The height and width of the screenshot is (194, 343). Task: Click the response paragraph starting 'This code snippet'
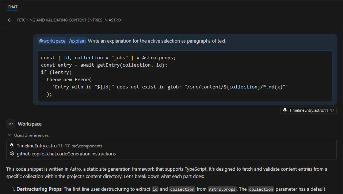(x=167, y=173)
